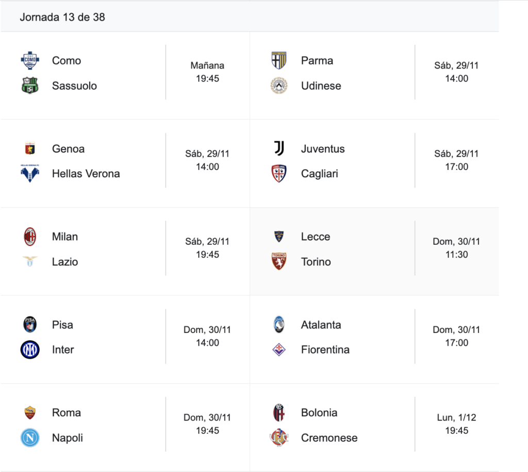Click the Inter crest icon

click(x=30, y=350)
